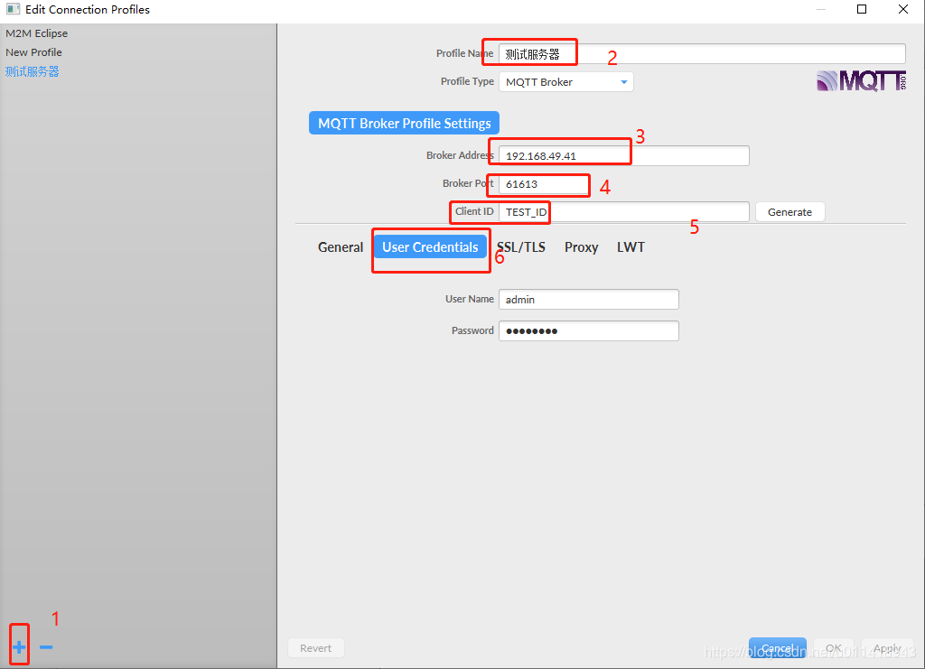This screenshot has height=669, width=925.
Task: Switch to the SSL/TLS tab
Action: click(x=521, y=247)
